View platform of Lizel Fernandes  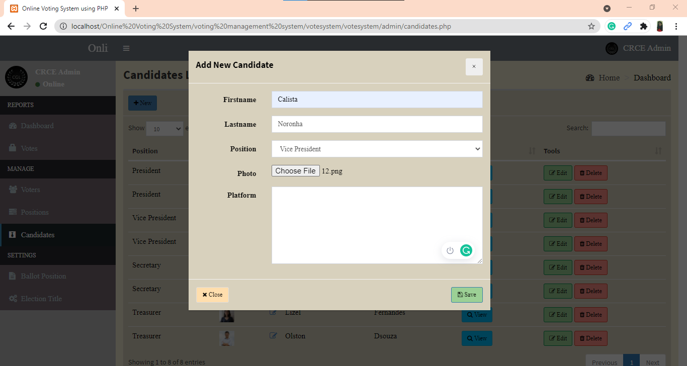(x=477, y=316)
